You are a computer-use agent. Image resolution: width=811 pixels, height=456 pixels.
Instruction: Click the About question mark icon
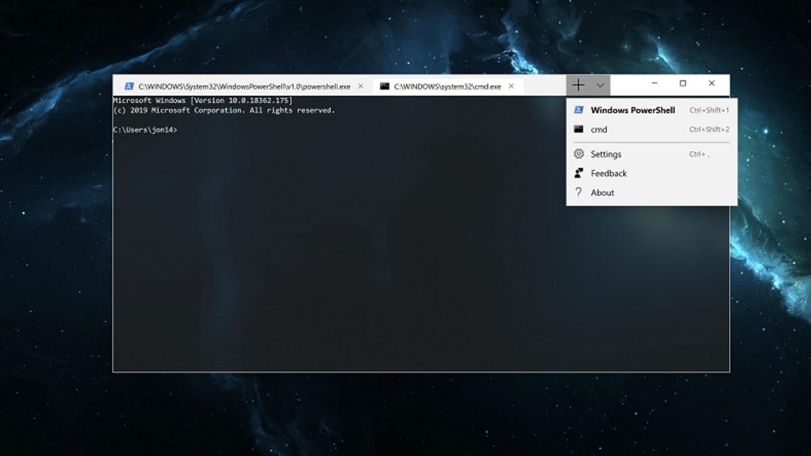tap(579, 193)
